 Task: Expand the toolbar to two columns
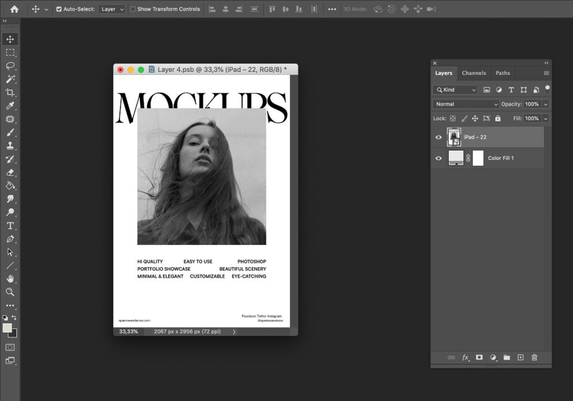[x=4, y=21]
